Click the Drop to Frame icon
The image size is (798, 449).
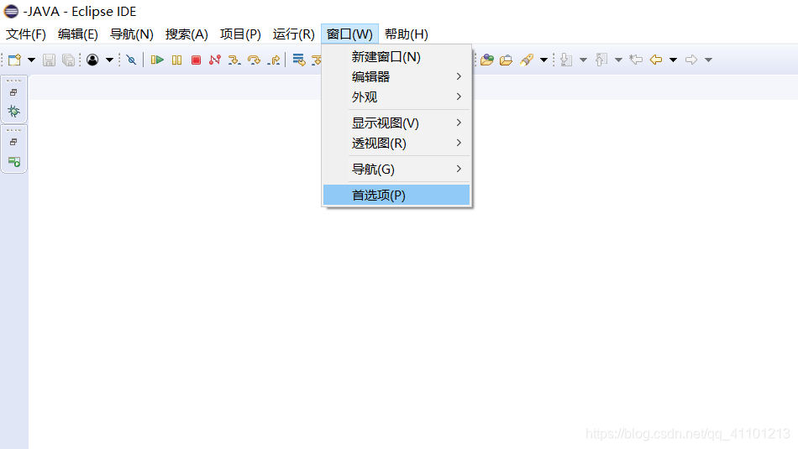pyautogui.click(x=299, y=60)
